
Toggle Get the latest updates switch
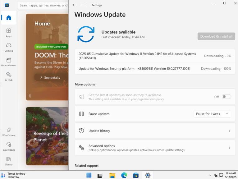tap(227, 97)
